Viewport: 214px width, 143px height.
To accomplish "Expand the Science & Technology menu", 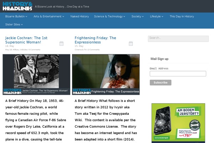I will [109, 16].
